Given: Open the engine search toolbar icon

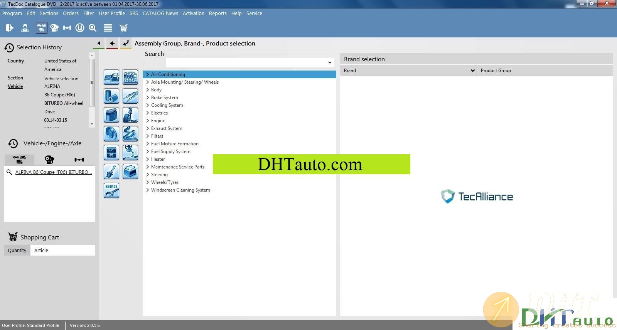Looking at the screenshot, I should click(54, 28).
